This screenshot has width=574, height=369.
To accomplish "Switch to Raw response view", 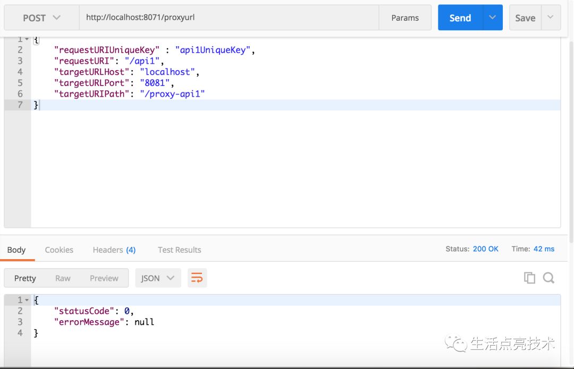I will 63,278.
